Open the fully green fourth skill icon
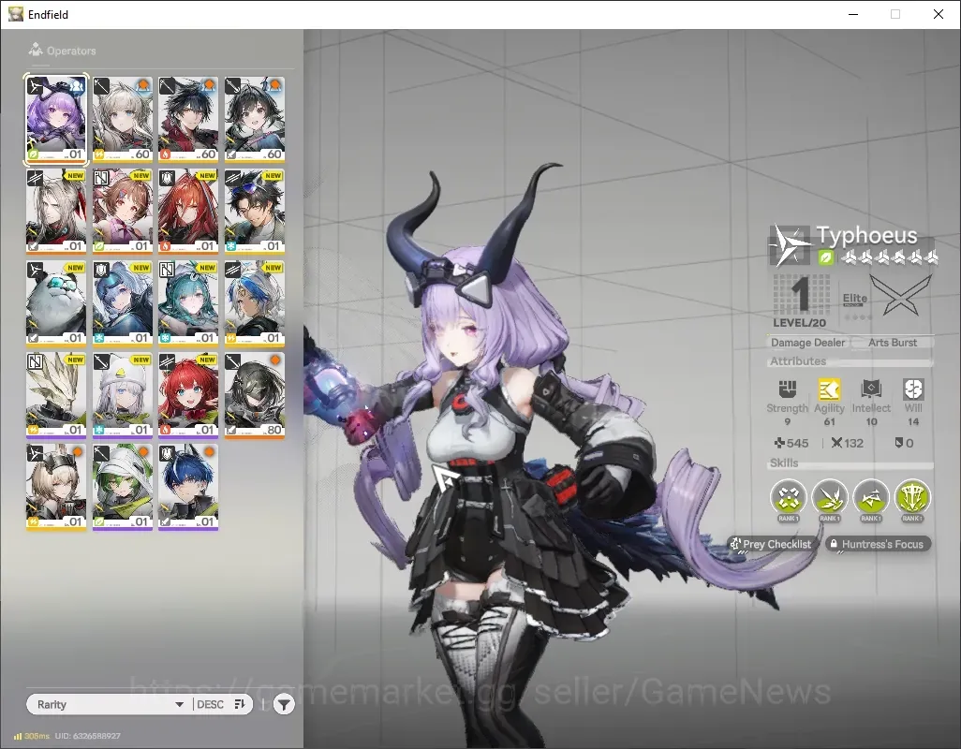This screenshot has width=961, height=749. 912,498
